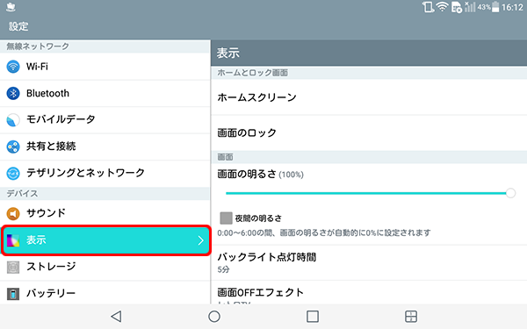Expand the 表示 row chevron arrow
Viewport: 527px width, 329px height.
click(x=200, y=240)
